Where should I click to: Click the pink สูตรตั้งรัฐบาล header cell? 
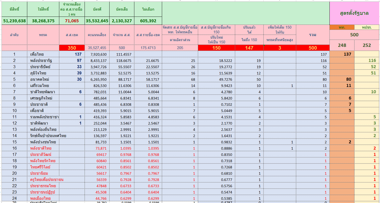coord(354,13)
